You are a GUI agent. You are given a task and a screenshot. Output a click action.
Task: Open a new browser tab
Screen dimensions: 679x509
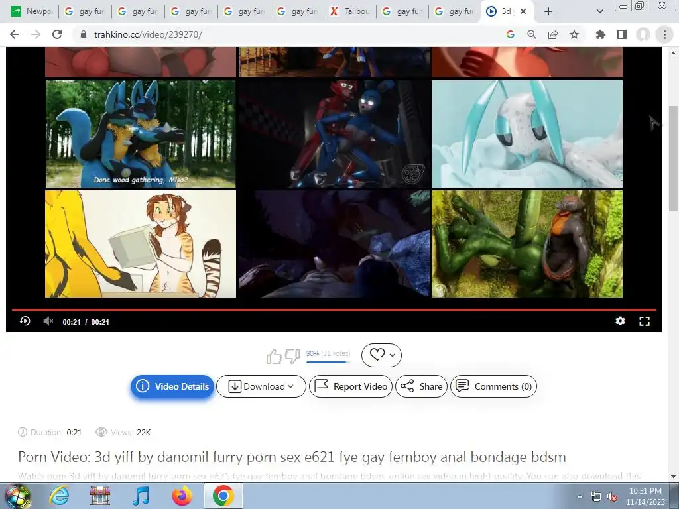(x=548, y=11)
